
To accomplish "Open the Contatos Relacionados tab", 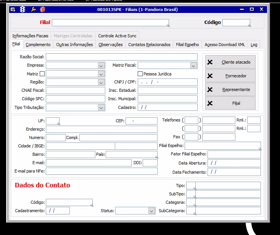I will (x=149, y=45).
